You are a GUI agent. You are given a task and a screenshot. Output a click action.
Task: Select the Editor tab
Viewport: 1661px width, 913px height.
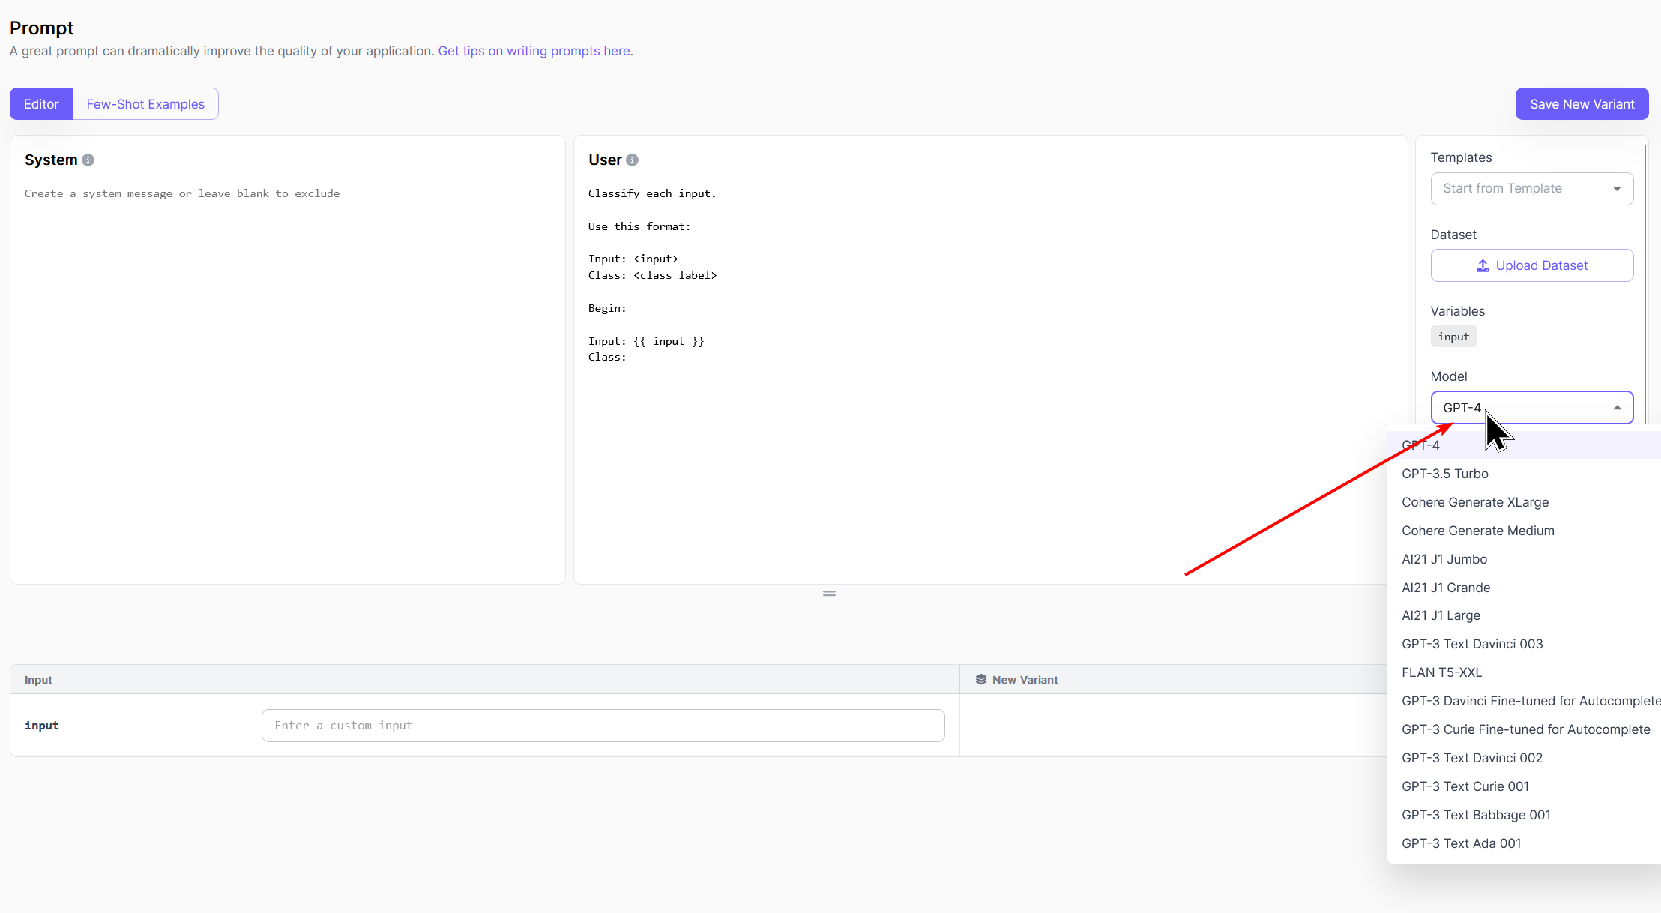tap(41, 103)
